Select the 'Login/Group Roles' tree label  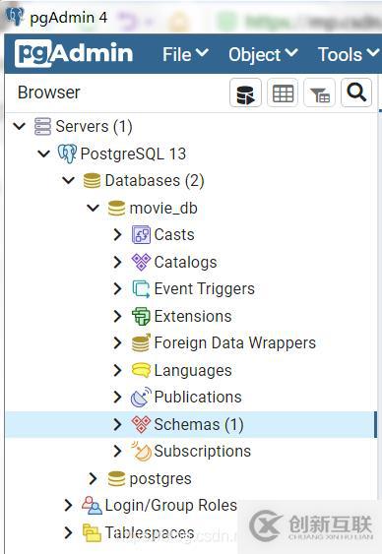click(170, 506)
